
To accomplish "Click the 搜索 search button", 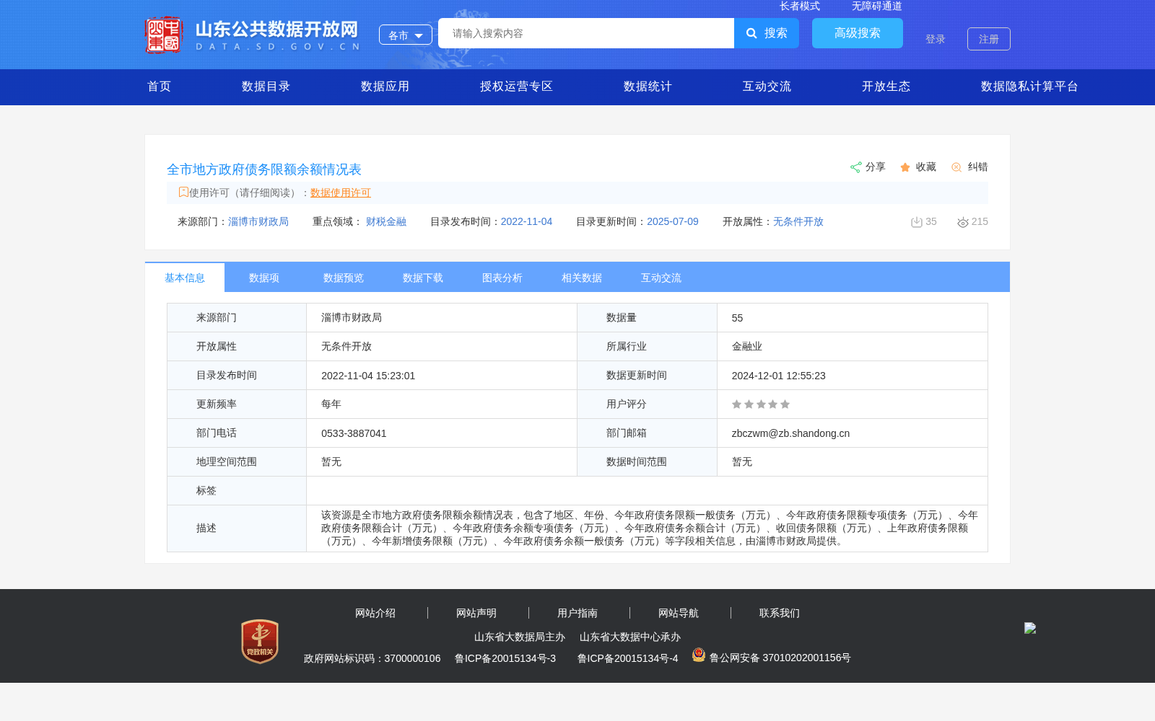I will (767, 33).
